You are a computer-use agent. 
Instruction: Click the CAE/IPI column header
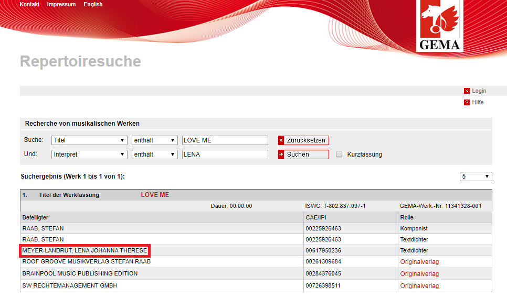[316, 218]
